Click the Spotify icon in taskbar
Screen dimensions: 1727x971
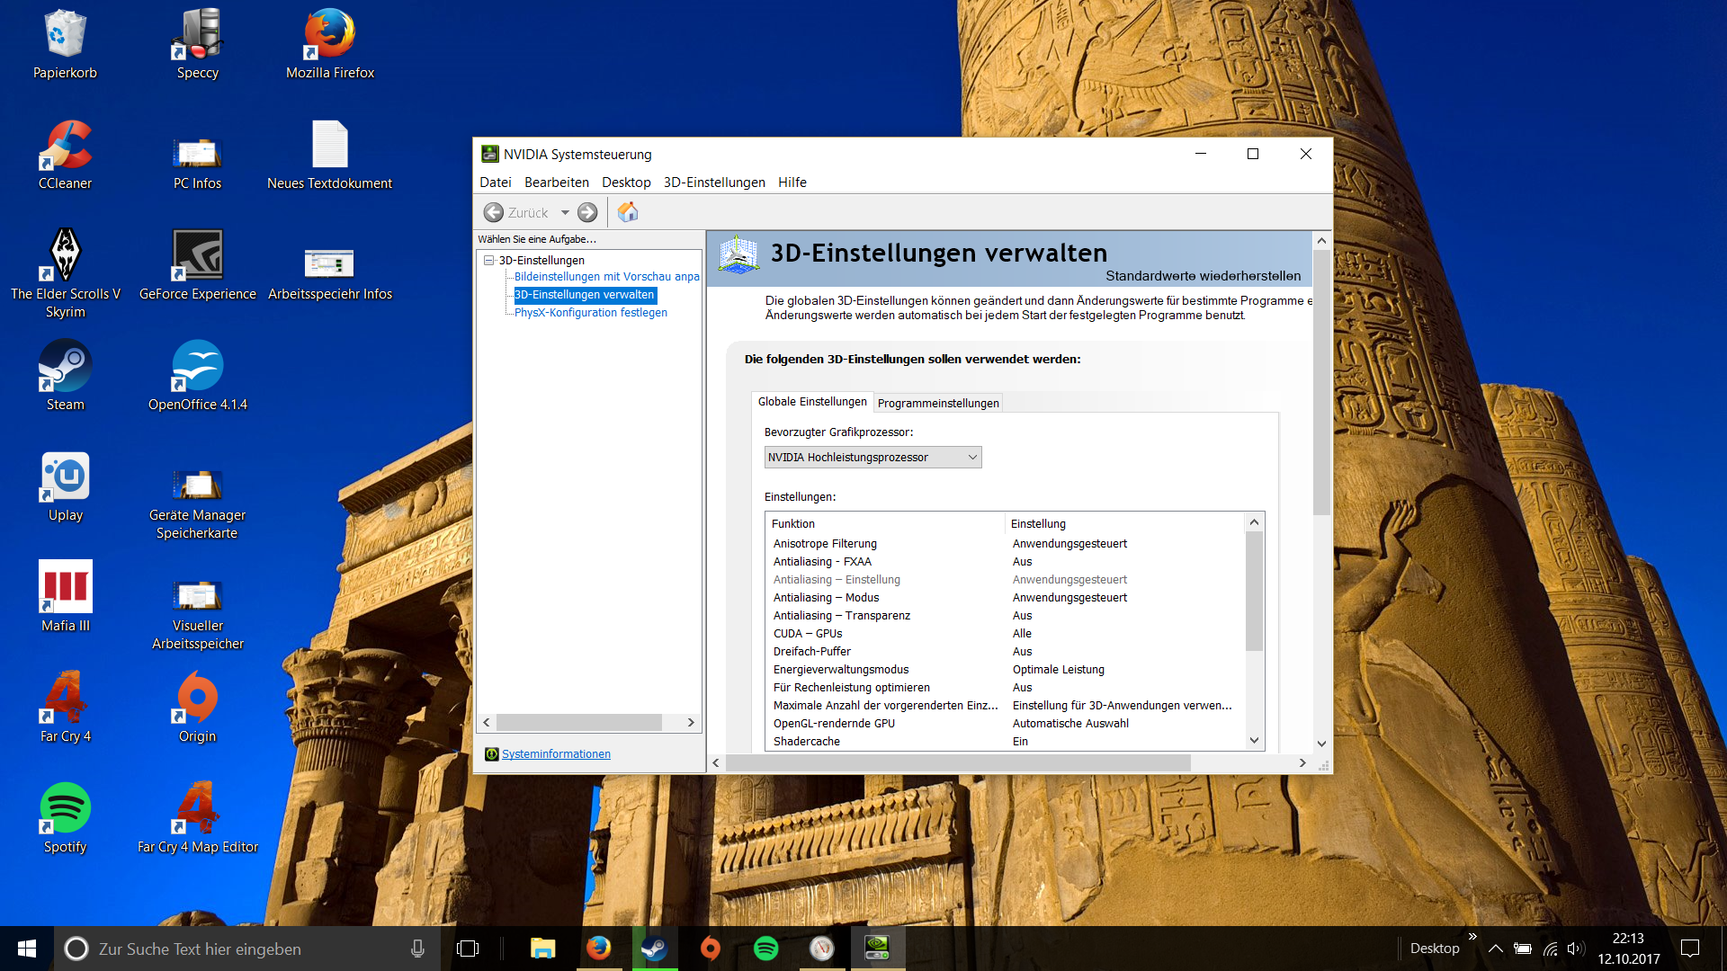[x=765, y=949]
